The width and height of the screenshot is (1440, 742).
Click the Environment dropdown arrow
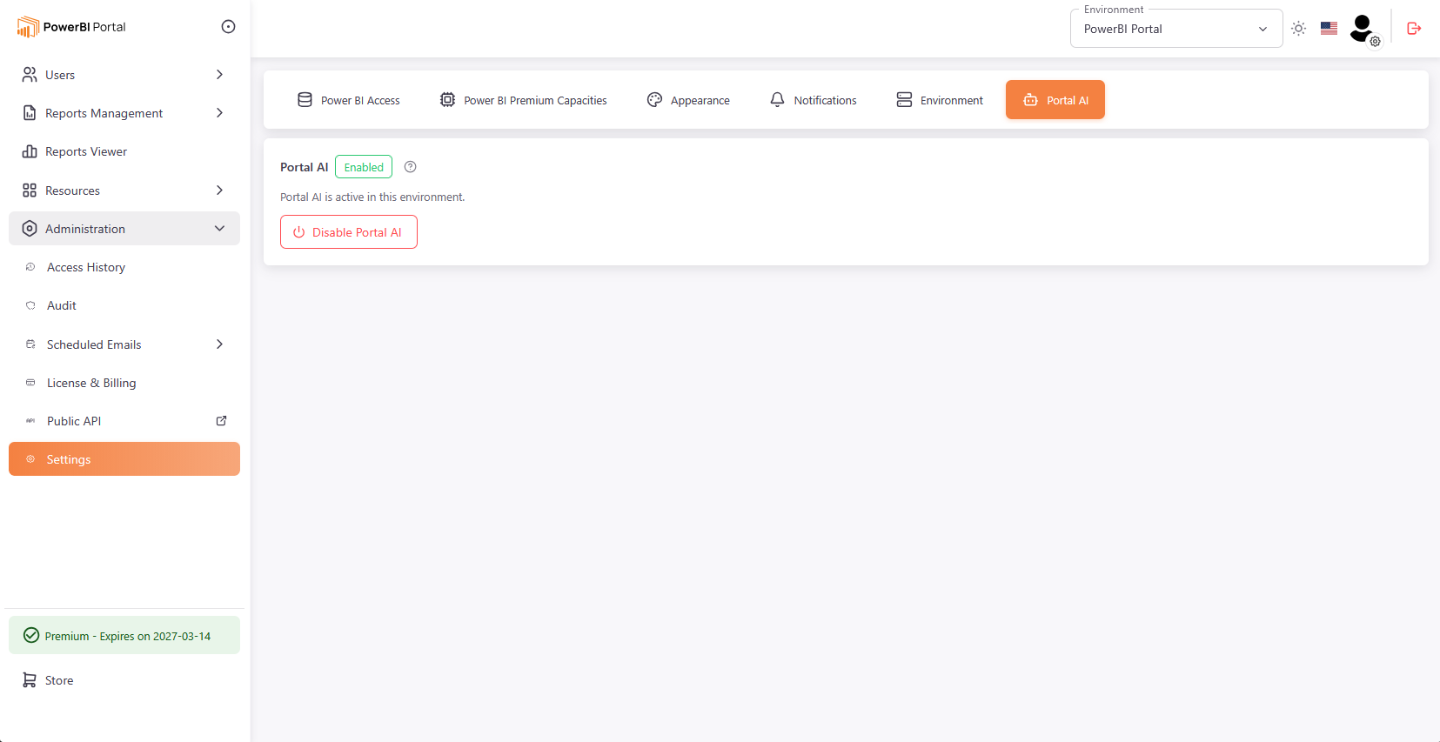click(1263, 30)
